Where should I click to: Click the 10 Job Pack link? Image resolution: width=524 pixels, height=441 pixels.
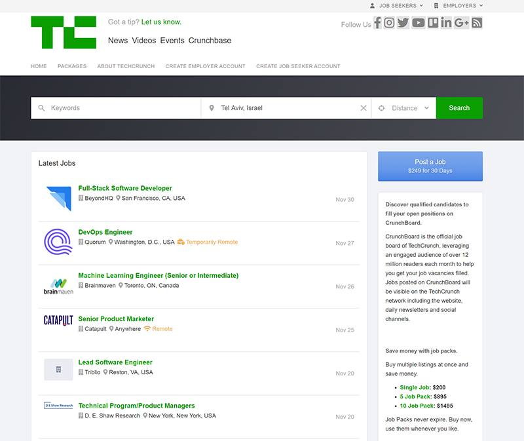click(x=417, y=406)
